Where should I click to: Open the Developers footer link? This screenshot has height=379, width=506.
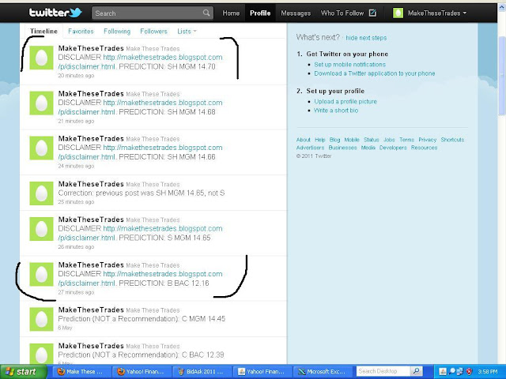(x=393, y=148)
